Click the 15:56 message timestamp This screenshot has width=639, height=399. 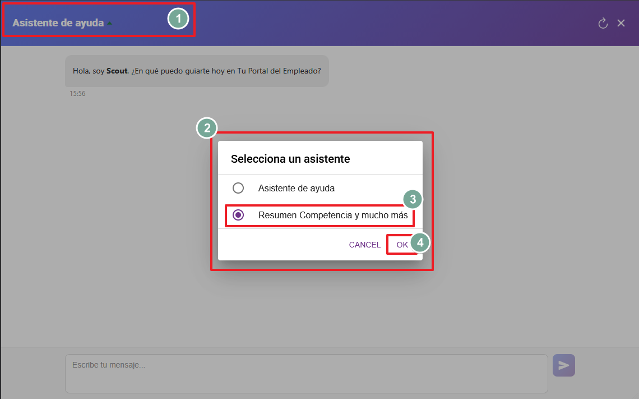point(78,93)
